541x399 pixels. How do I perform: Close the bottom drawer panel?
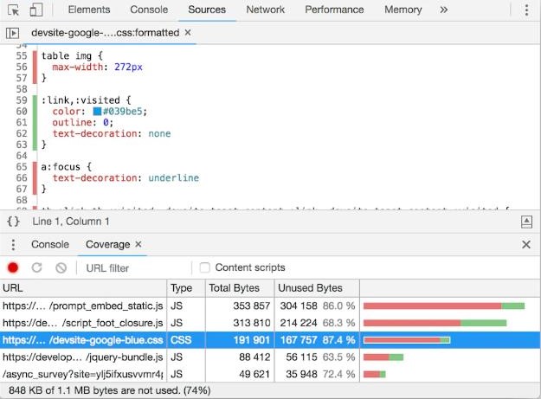(526, 245)
